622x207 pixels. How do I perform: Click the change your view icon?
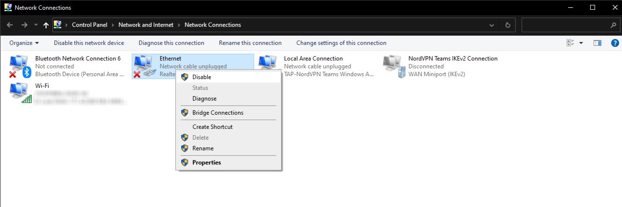click(570, 43)
